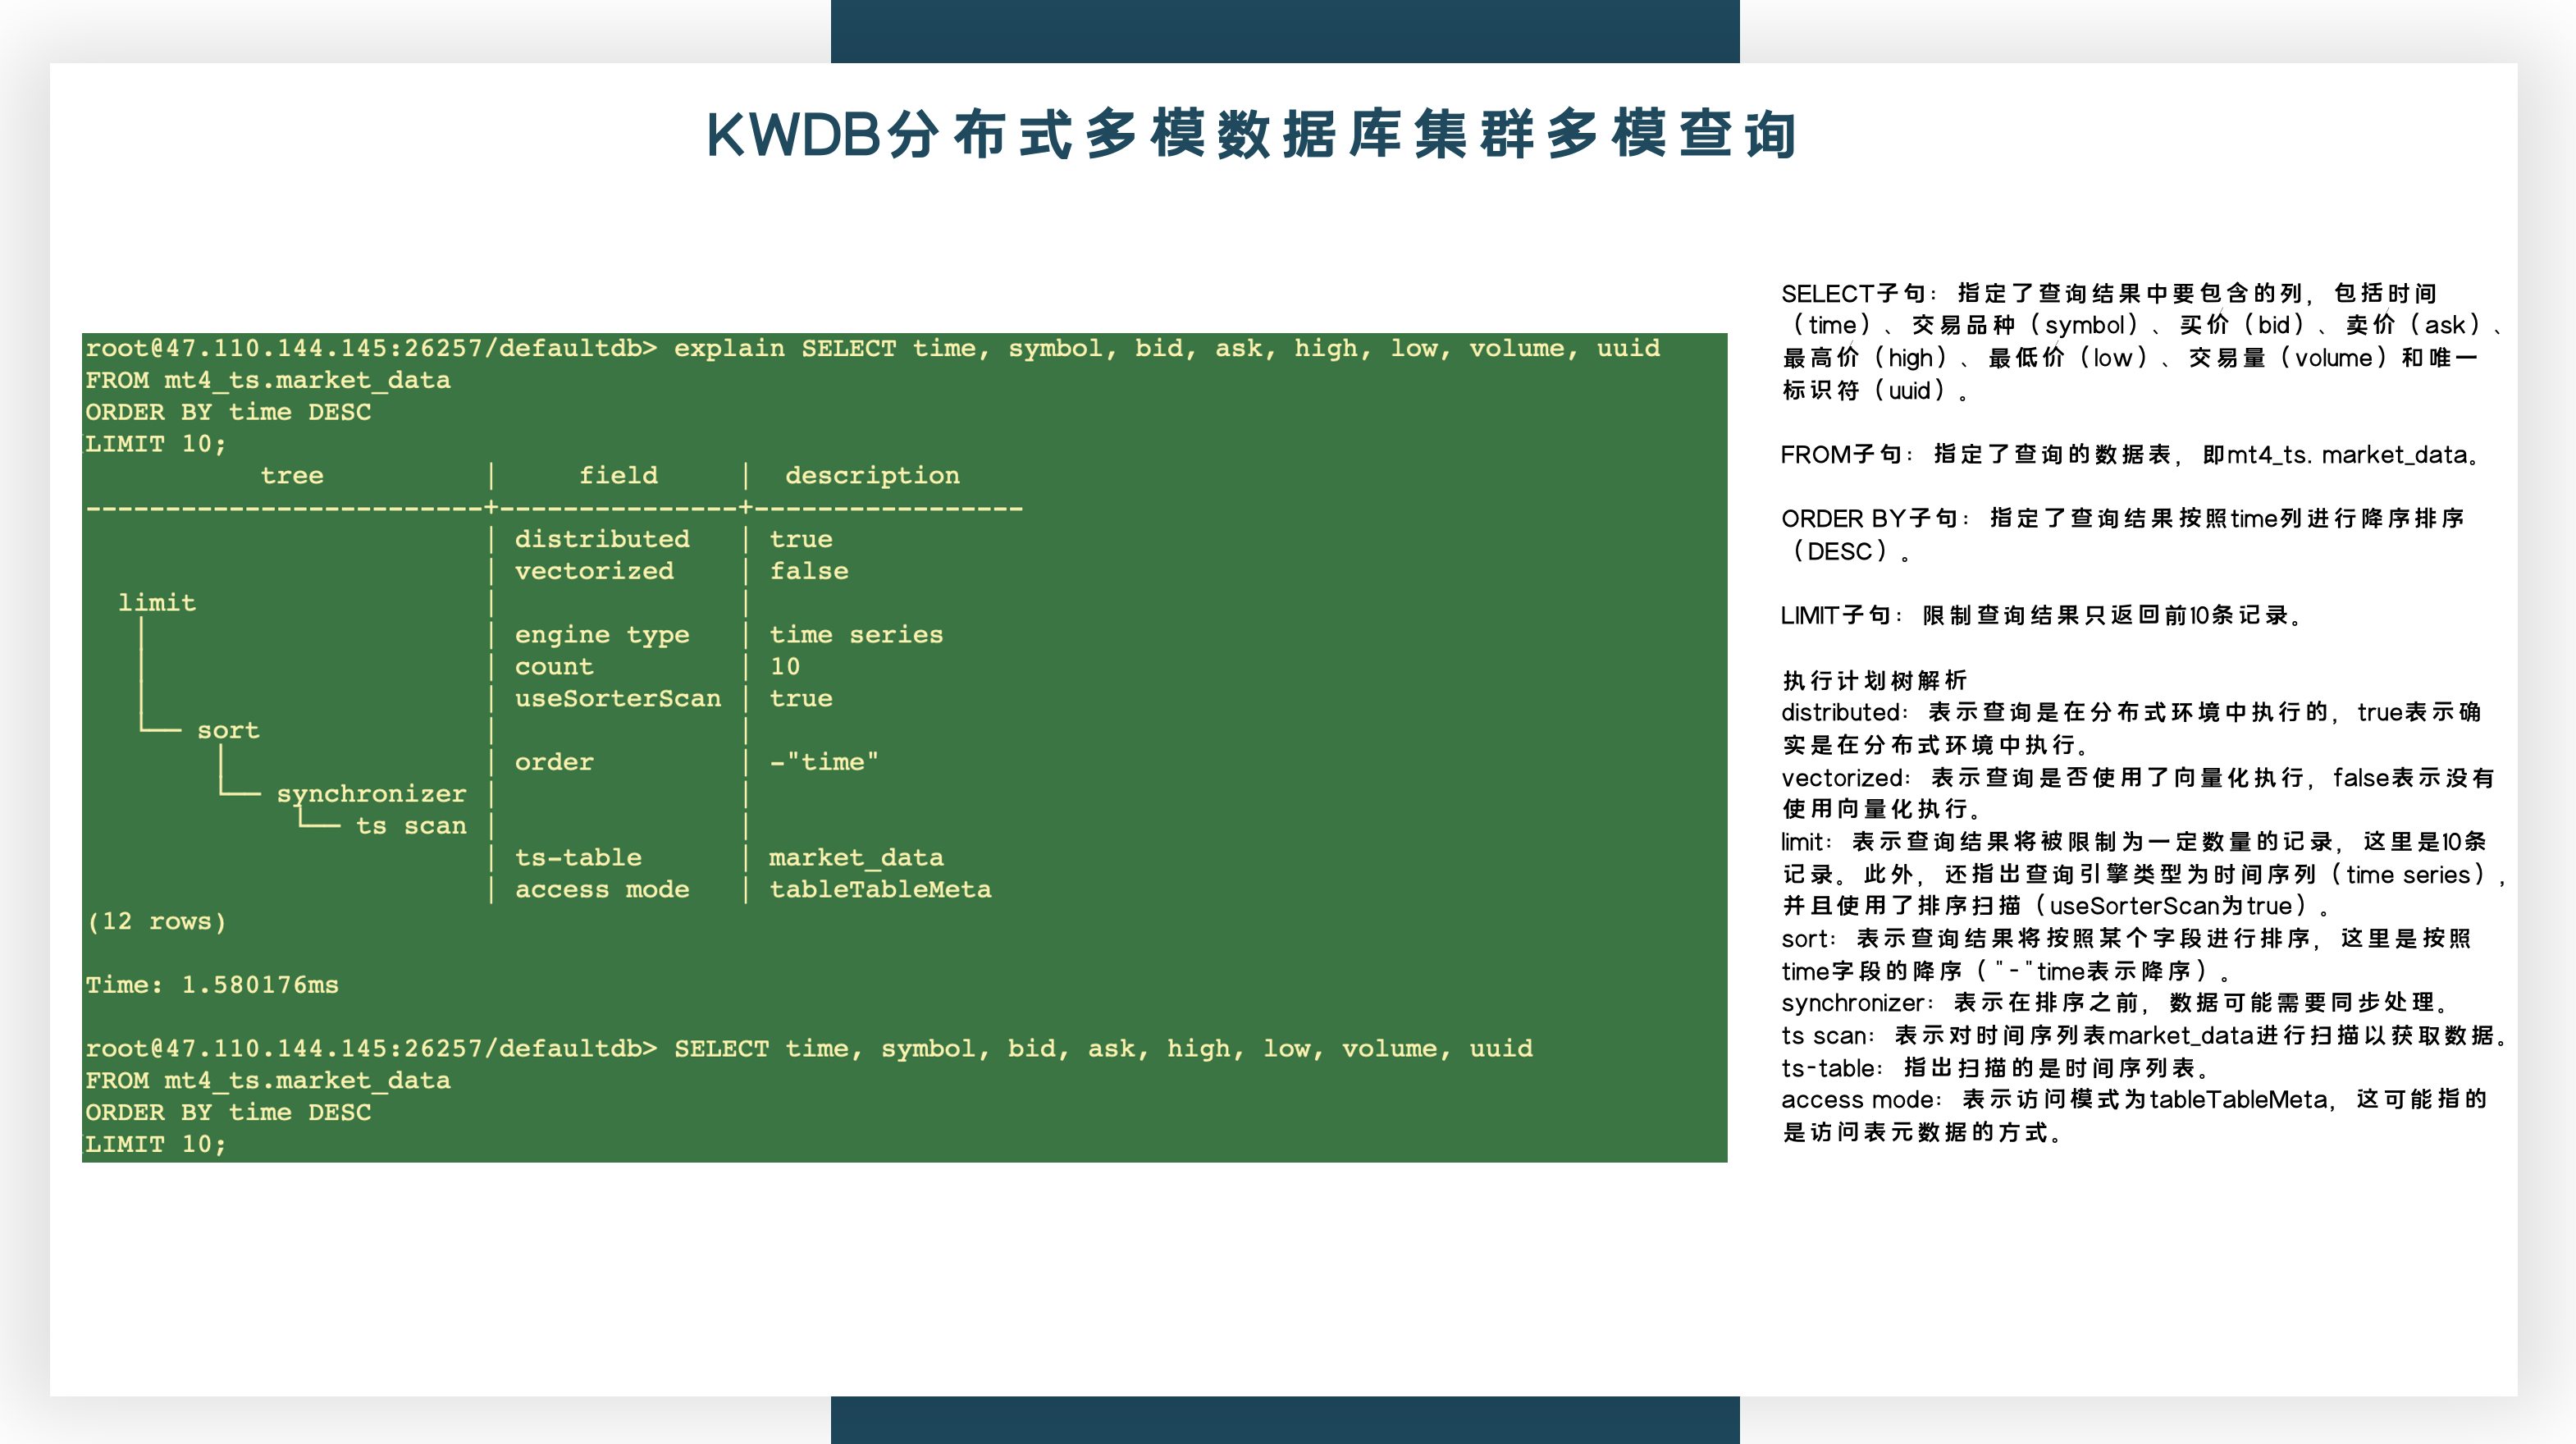Click the "Time: 1.580176ms" timing line

point(212,985)
